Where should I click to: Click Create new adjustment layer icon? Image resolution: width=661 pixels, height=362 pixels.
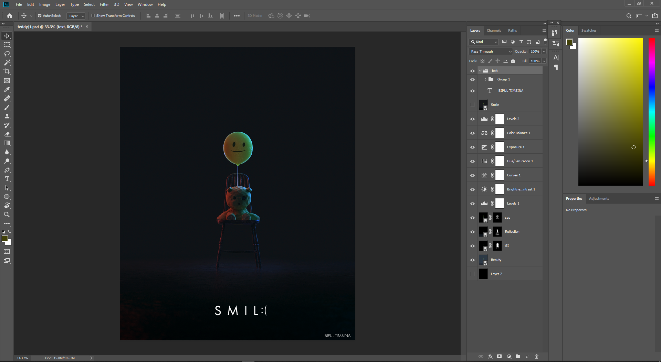click(509, 356)
